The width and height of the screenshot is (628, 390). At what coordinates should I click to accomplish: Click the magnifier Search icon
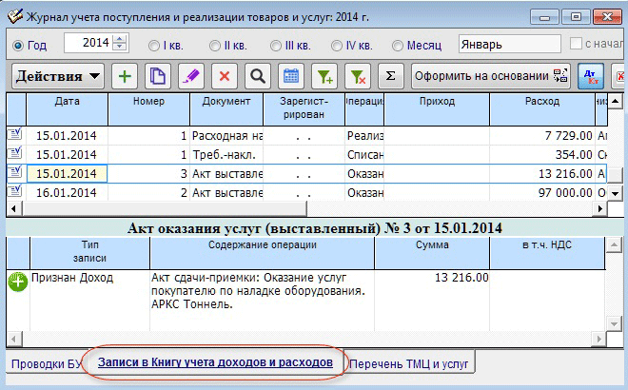[258, 76]
